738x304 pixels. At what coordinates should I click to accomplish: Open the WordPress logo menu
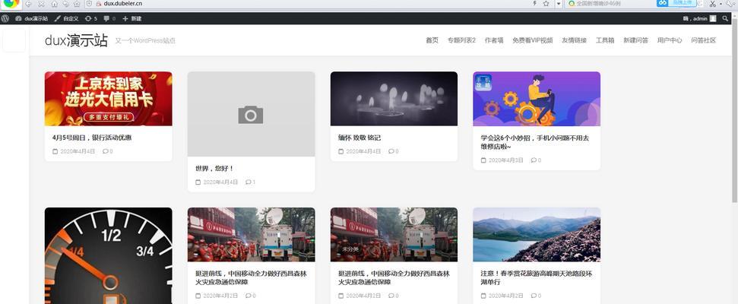(5, 18)
